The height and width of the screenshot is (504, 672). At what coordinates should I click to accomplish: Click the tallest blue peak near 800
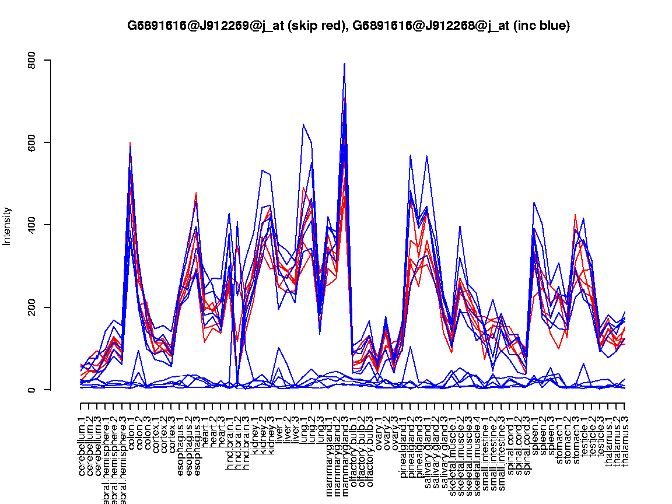tap(345, 64)
